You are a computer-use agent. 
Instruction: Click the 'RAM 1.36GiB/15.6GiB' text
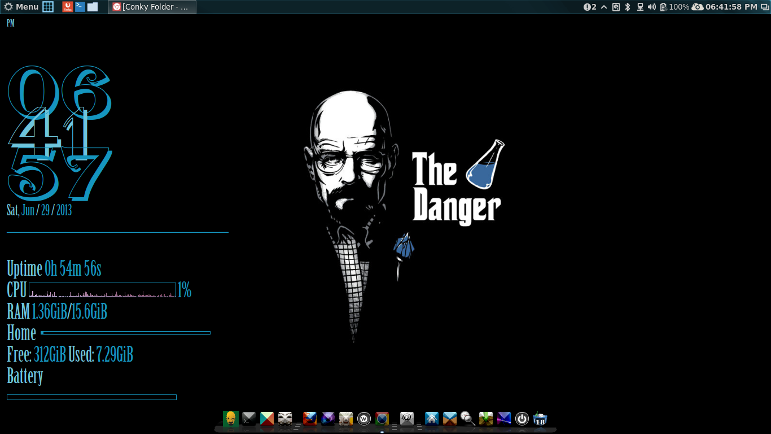[x=57, y=311]
